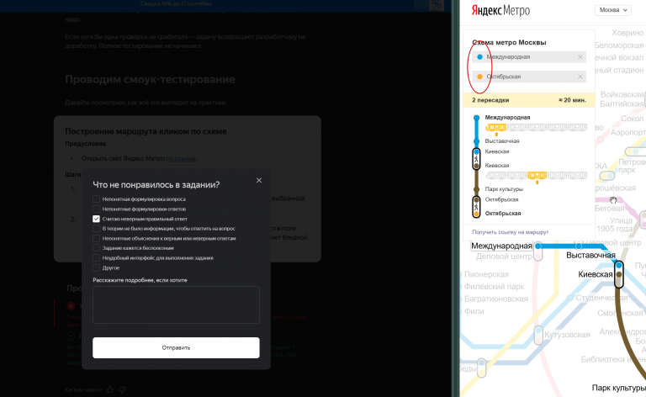Click the 'Расскажите подробнее' text area
This screenshot has width=646, height=397.
tap(176, 304)
